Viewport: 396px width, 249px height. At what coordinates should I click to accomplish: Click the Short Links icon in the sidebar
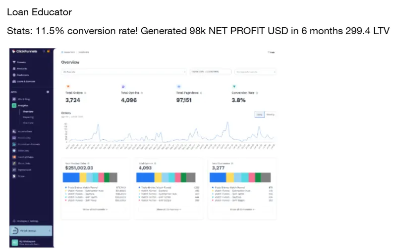(14, 164)
